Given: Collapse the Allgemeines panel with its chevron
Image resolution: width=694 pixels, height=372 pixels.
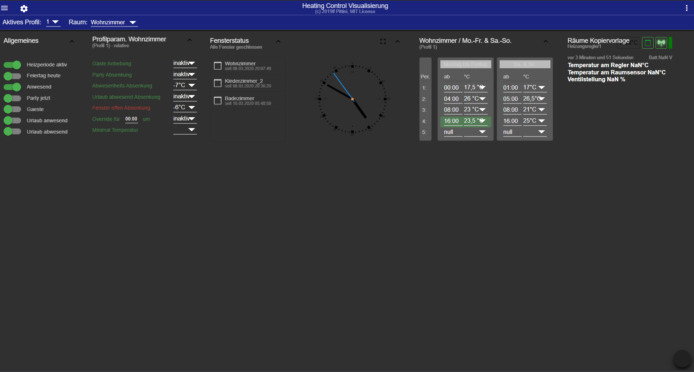Looking at the screenshot, I should (72, 41).
